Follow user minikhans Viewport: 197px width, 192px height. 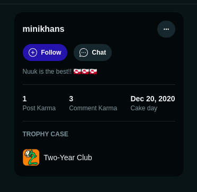[45, 53]
